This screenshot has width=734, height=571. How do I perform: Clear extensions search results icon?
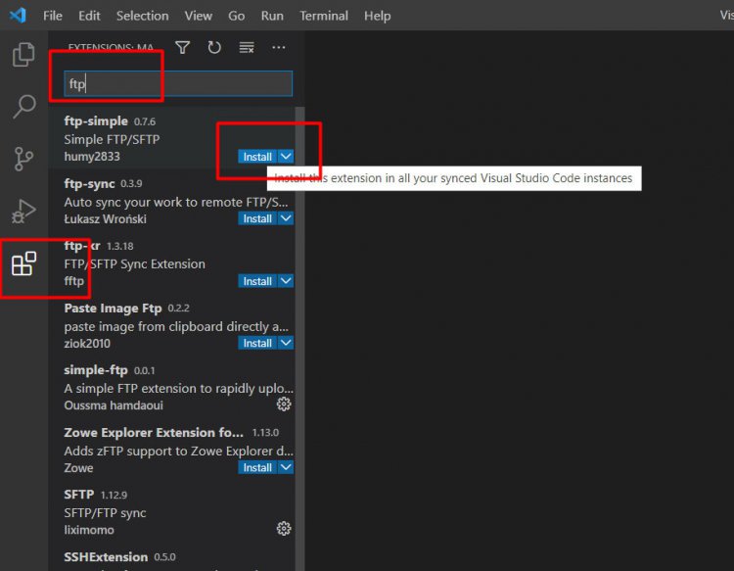click(x=247, y=47)
